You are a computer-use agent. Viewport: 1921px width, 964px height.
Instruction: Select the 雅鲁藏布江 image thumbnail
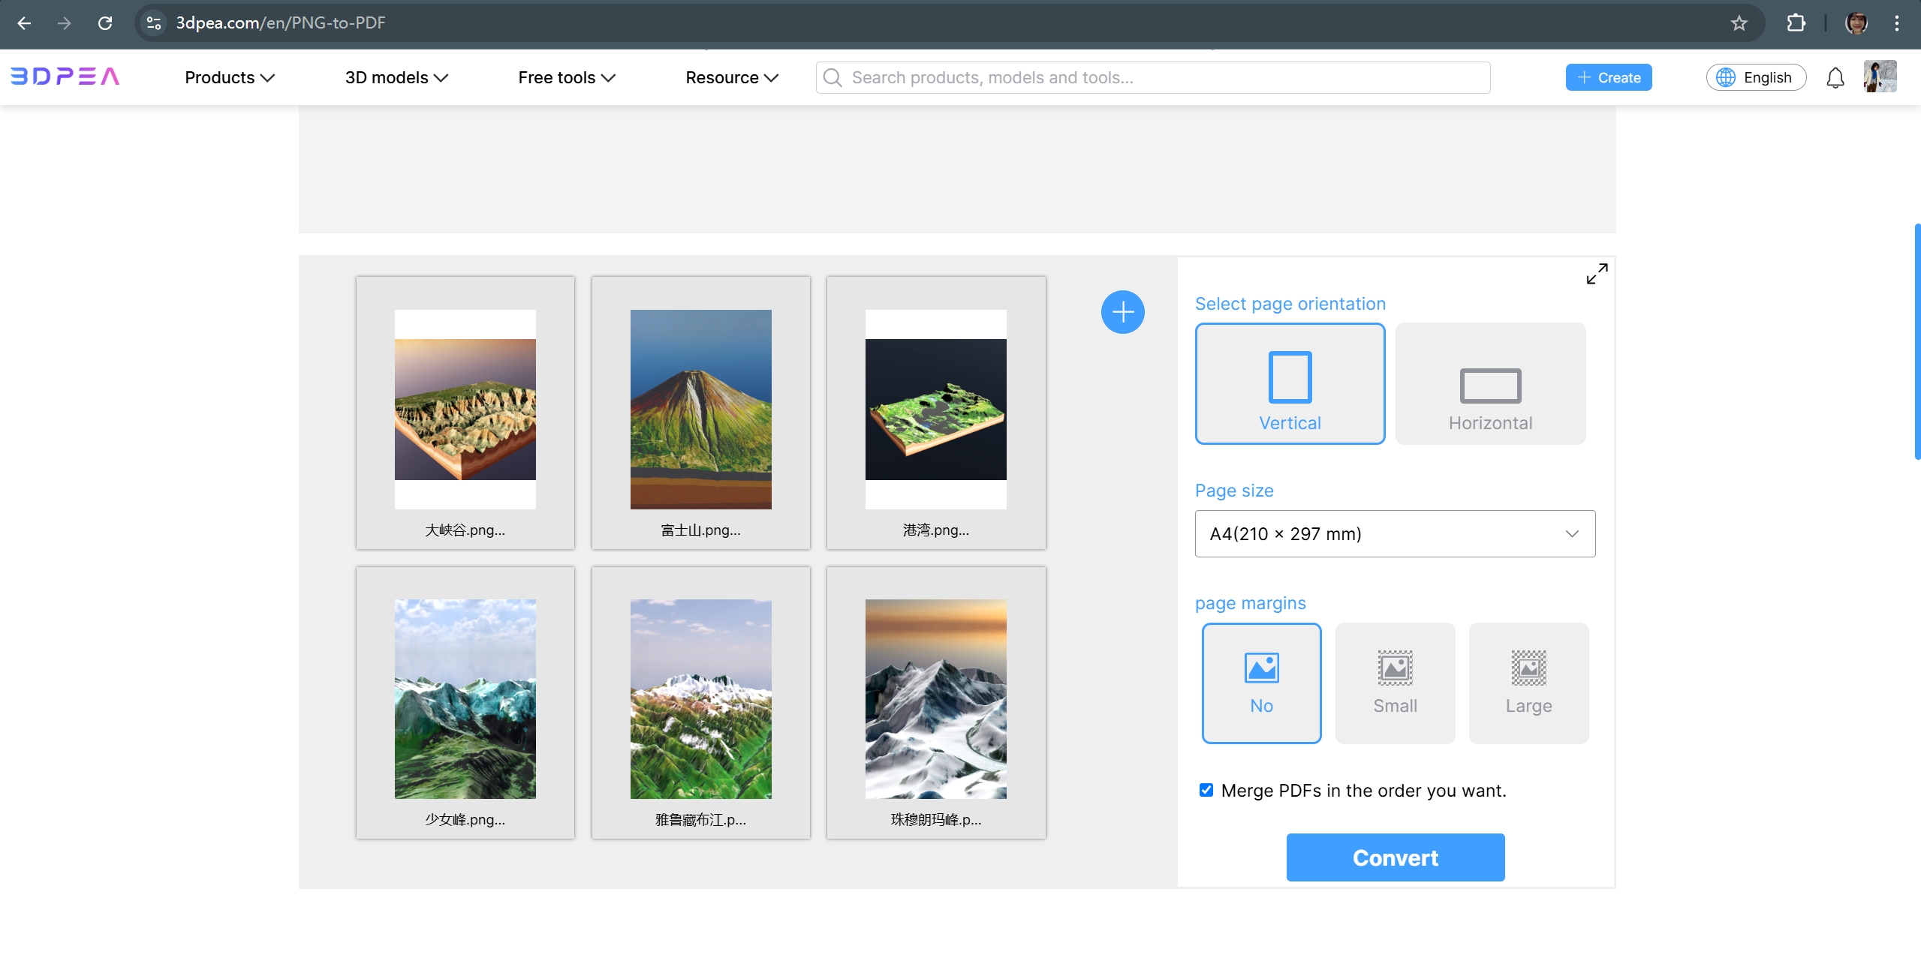point(700,698)
